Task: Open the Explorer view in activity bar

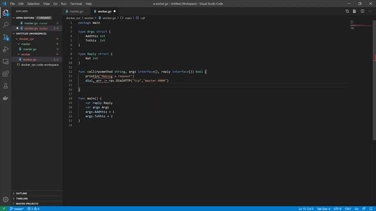Action: click(5, 13)
